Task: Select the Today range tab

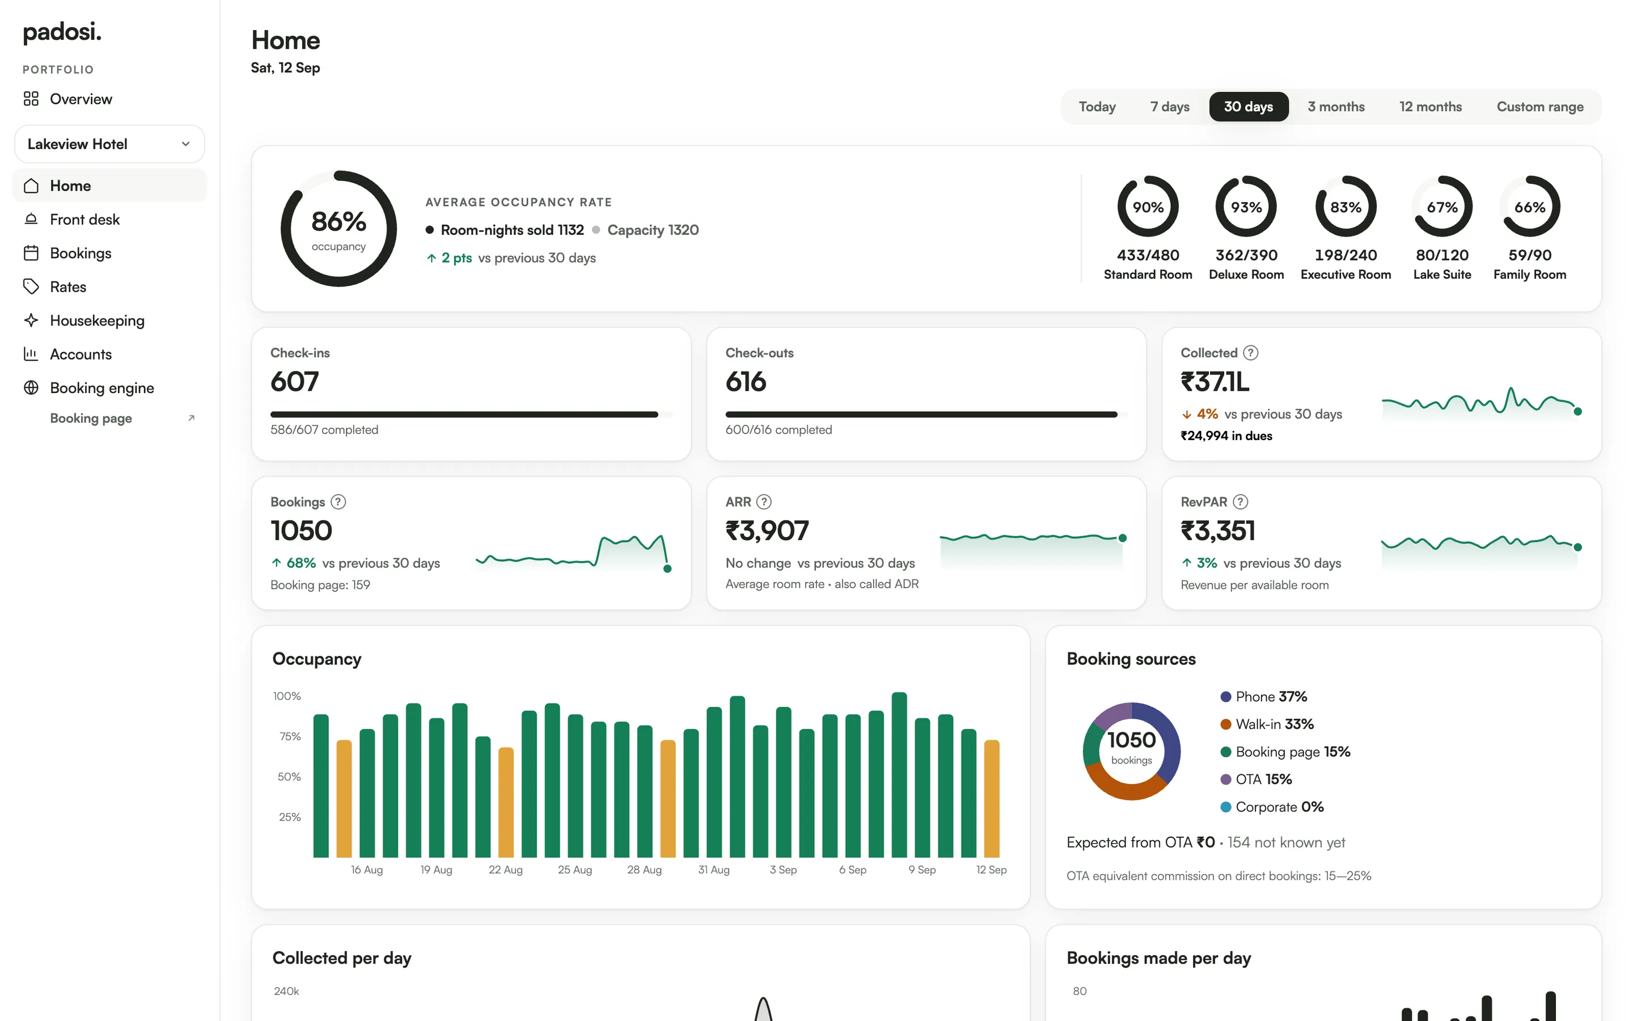Action: coord(1097,107)
